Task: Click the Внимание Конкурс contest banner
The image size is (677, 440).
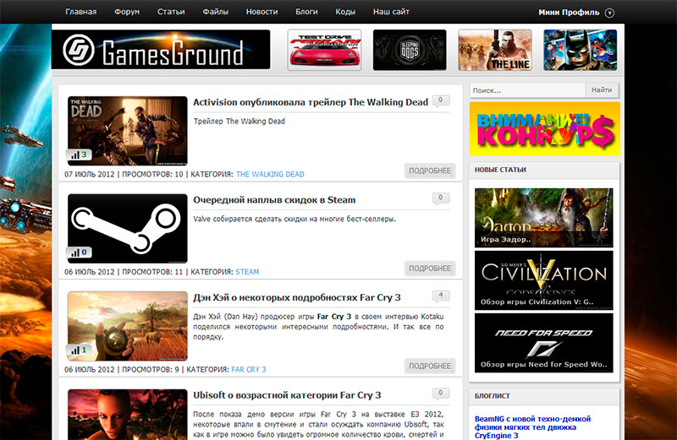Action: tap(544, 128)
